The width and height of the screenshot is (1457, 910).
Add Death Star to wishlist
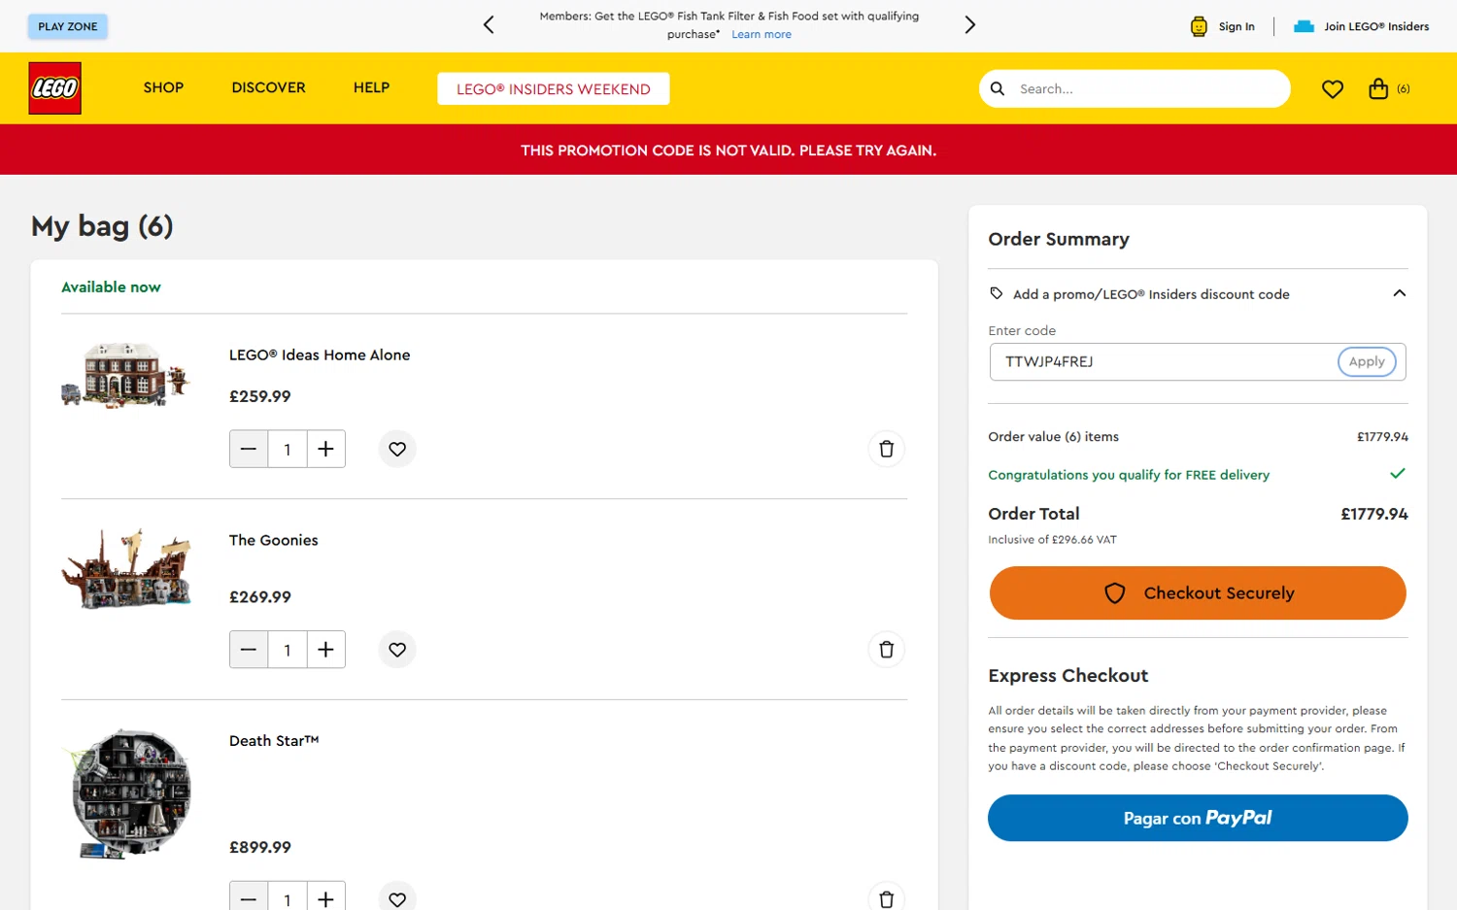pyautogui.click(x=397, y=898)
